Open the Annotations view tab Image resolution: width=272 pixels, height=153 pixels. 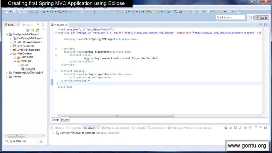pos(156,128)
